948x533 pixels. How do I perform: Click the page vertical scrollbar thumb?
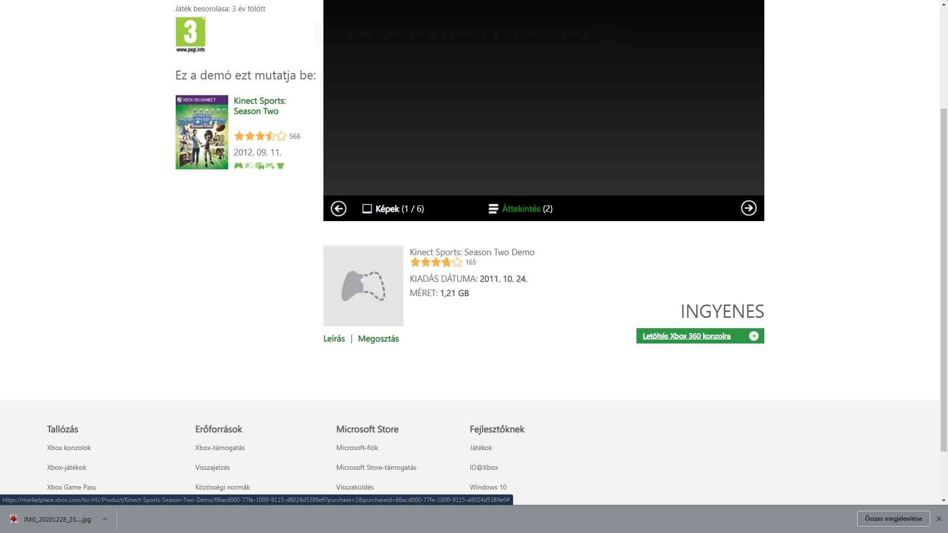tap(944, 280)
